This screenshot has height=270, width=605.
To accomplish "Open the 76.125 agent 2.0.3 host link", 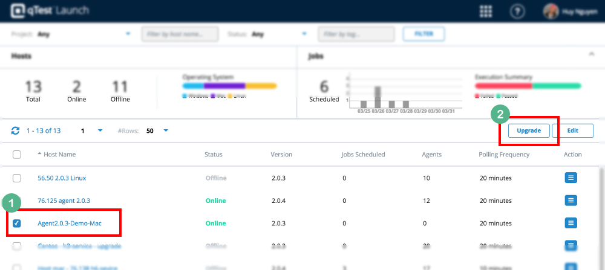I will pyautogui.click(x=64, y=201).
